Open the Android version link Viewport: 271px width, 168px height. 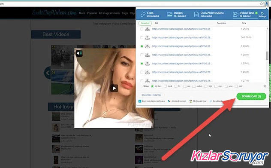pyautogui.click(x=177, y=101)
